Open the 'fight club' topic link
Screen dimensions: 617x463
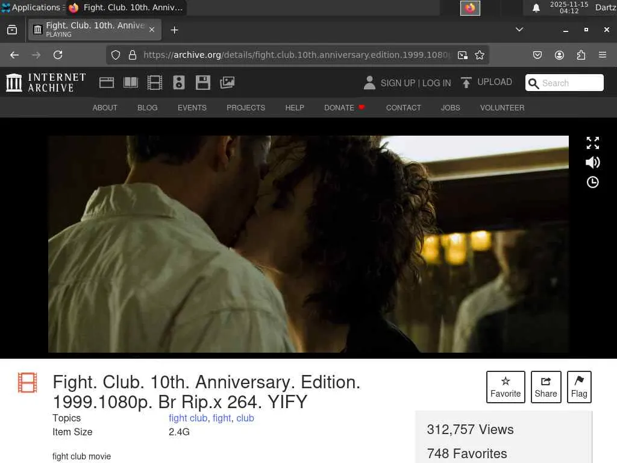click(188, 418)
